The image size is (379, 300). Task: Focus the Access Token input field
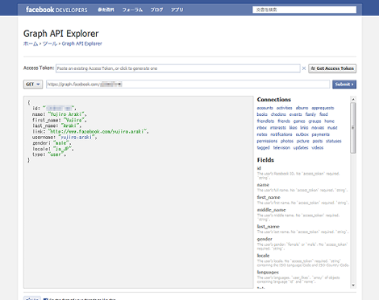178,68
